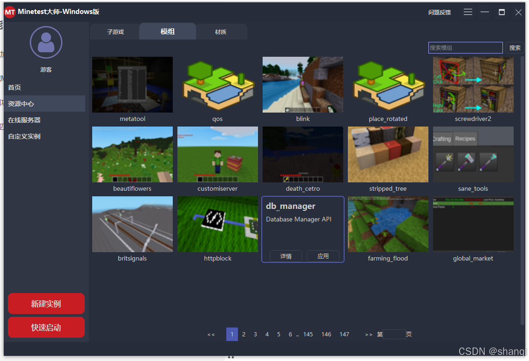Jump to page 145 in pagination
This screenshot has width=529, height=361.
tap(308, 334)
